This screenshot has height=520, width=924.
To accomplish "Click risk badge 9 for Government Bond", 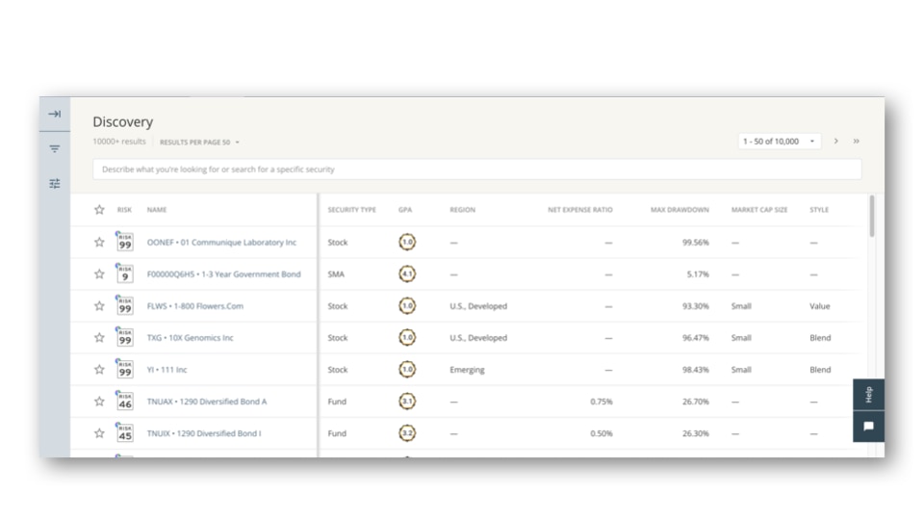I will click(124, 274).
